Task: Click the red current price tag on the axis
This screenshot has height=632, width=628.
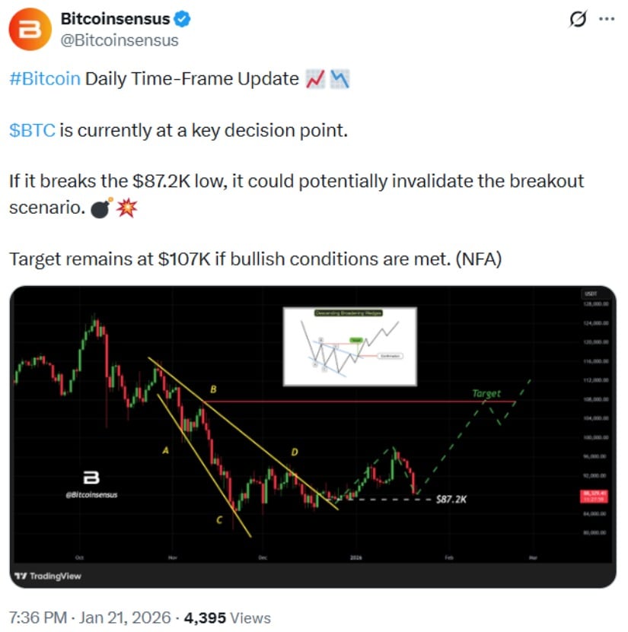Action: tap(591, 495)
